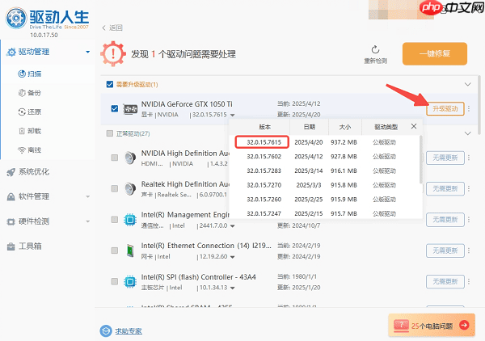The width and height of the screenshot is (485, 341).
Task: Open version dropdown for 2441.7.0.0
Action: [x=233, y=226]
